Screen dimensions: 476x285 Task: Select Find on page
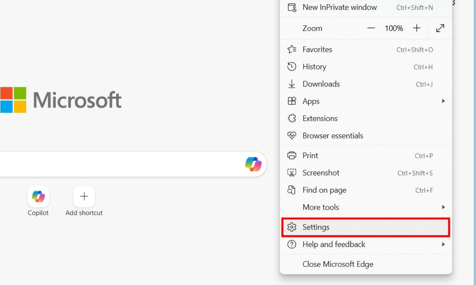366,190
